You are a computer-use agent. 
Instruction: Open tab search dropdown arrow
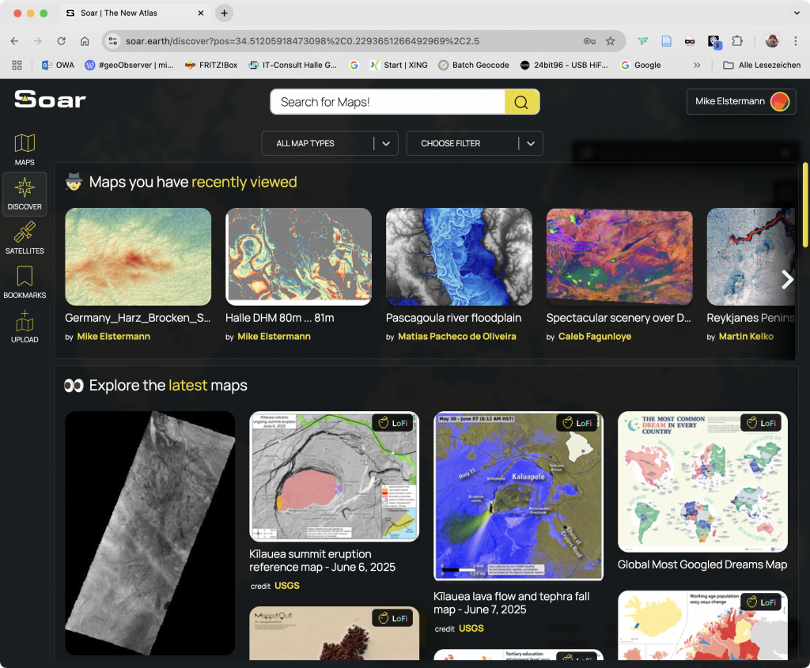796,13
